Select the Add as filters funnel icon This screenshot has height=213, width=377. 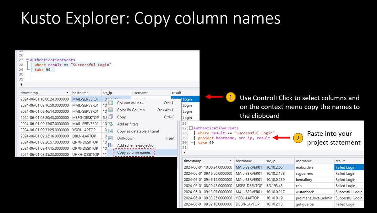[x=111, y=123]
